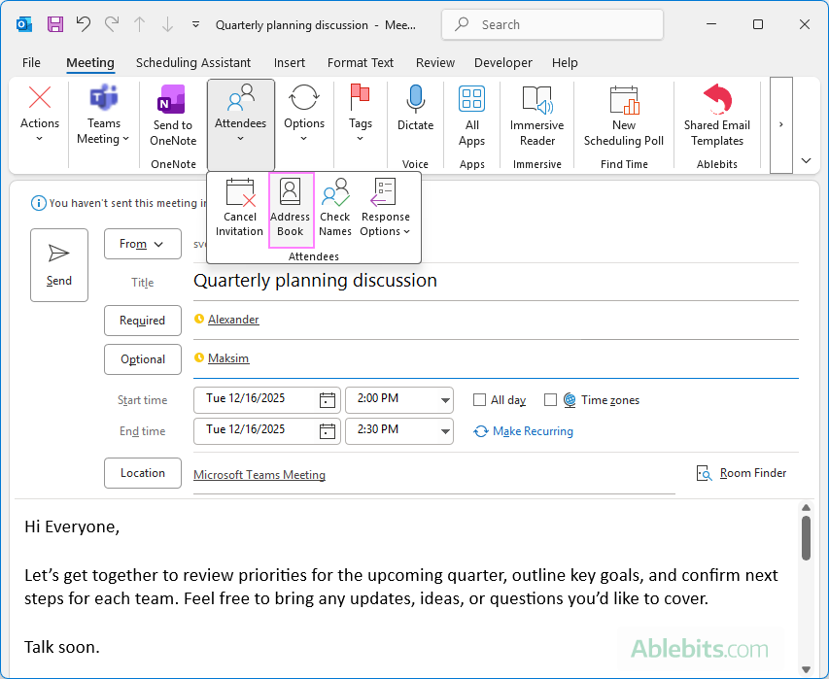829x679 pixels.
Task: Create a New Scheduling Poll
Action: [x=624, y=117]
